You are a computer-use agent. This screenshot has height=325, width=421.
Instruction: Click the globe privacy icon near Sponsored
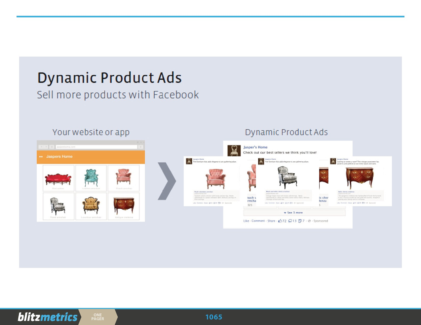[x=309, y=220]
